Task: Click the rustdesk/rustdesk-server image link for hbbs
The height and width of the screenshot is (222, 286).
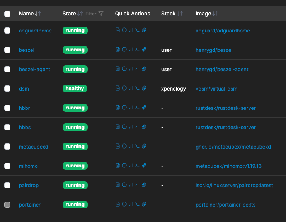Action: [226, 127]
